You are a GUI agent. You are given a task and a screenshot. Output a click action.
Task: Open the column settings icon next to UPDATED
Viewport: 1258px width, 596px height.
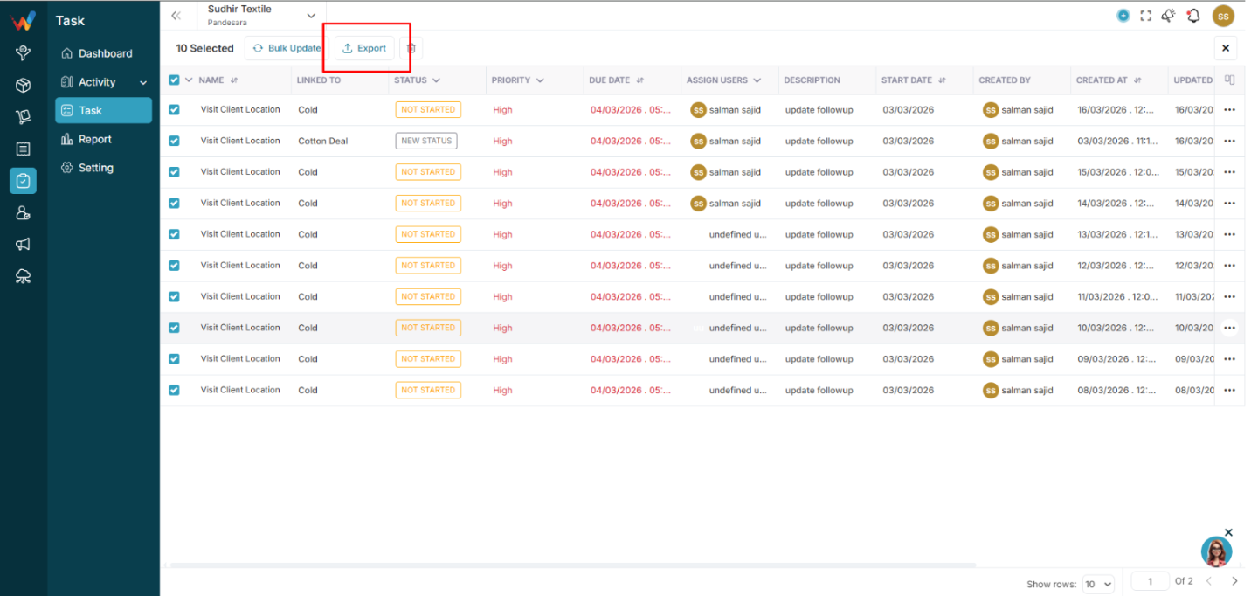[x=1230, y=80]
